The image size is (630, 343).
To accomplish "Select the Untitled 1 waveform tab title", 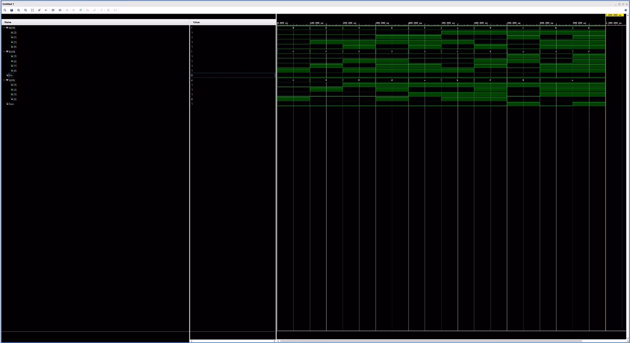I will click(x=8, y=4).
